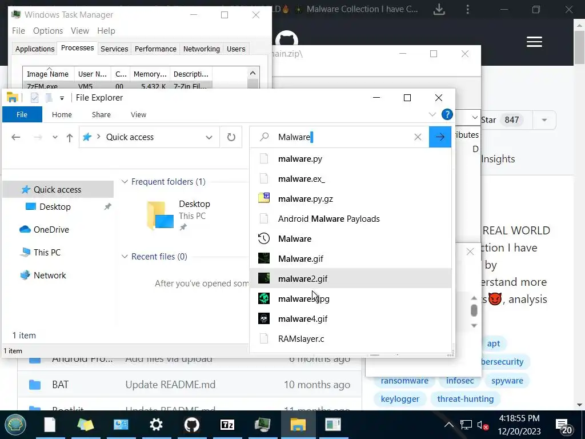Collapse Recent files section

point(125,257)
